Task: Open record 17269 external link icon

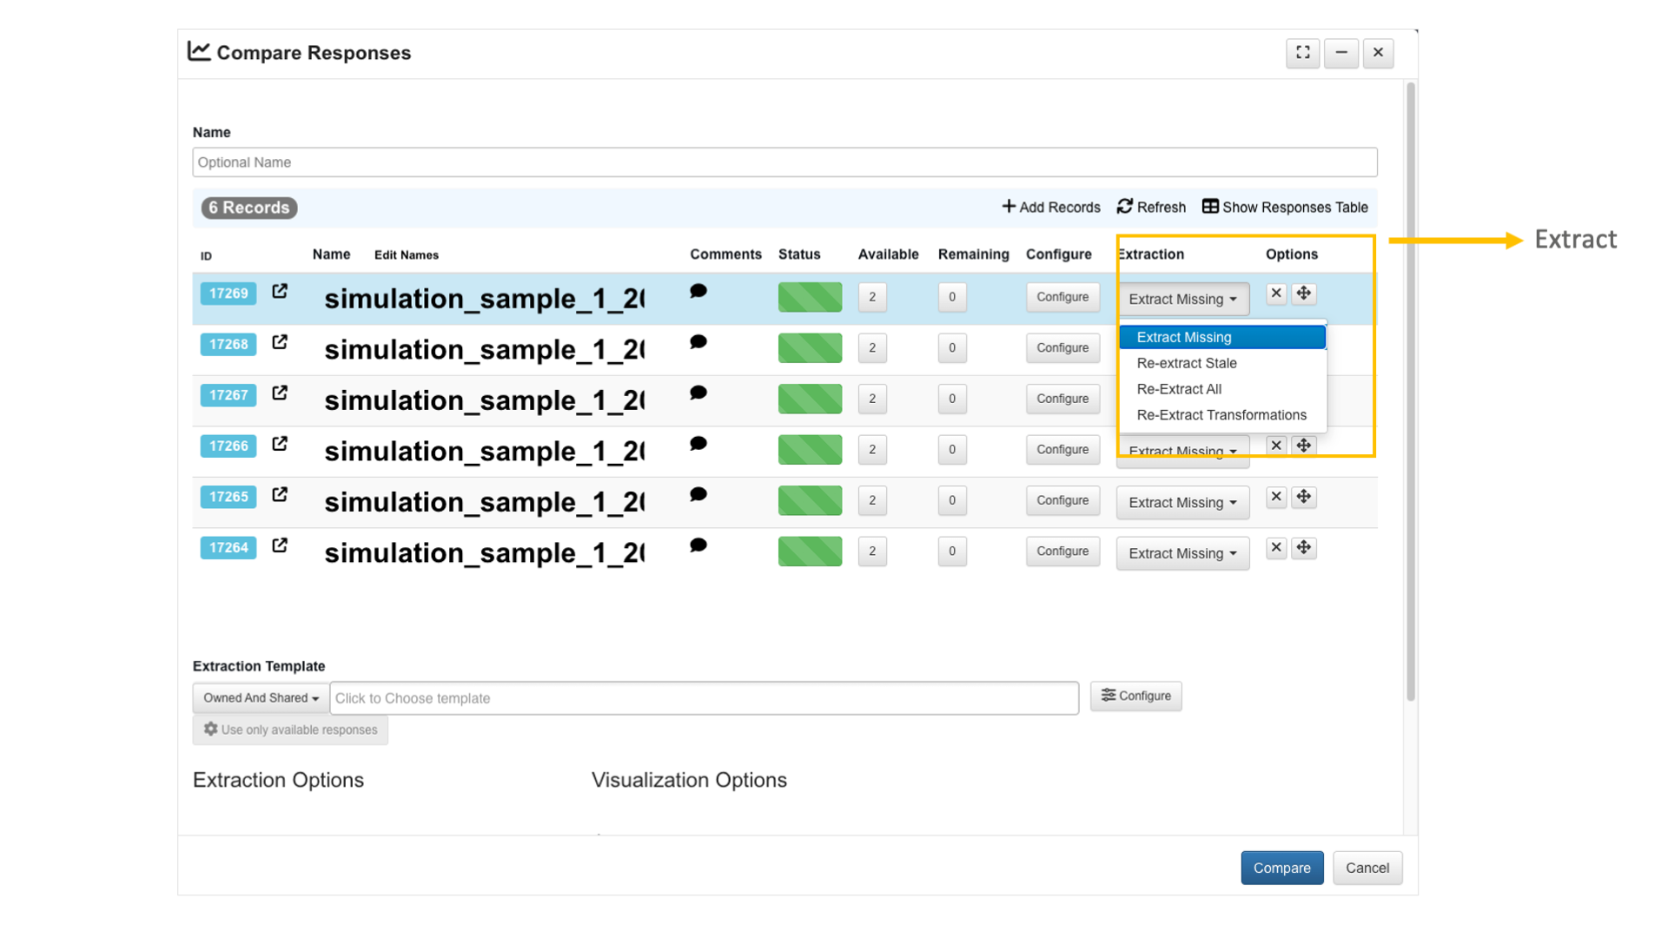Action: pyautogui.click(x=280, y=292)
